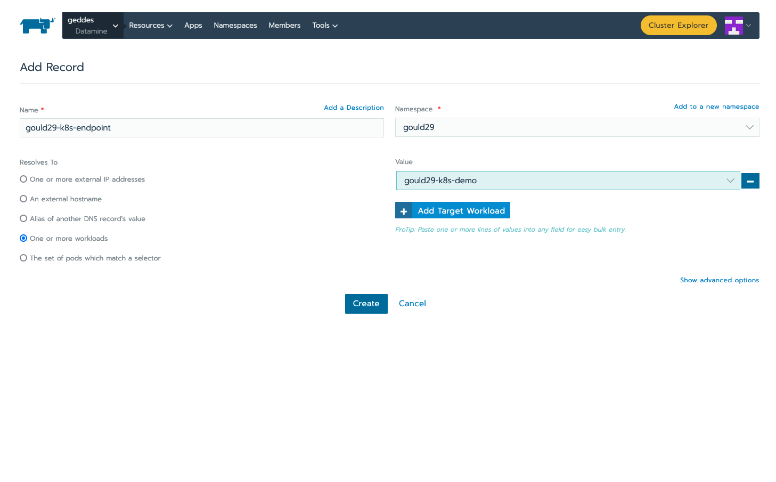The image size is (776, 482).
Task: Select The set of pods which match a selector
Action: click(x=23, y=258)
